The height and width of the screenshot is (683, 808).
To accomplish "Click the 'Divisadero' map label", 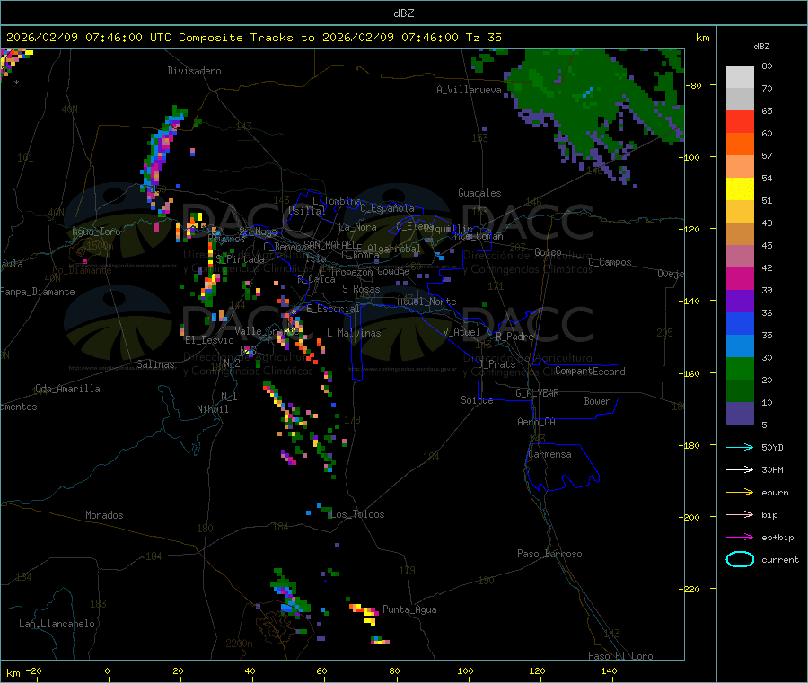I will click(x=194, y=71).
